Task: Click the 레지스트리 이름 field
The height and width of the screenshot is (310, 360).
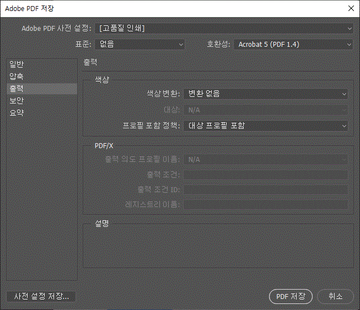Action: coord(265,204)
